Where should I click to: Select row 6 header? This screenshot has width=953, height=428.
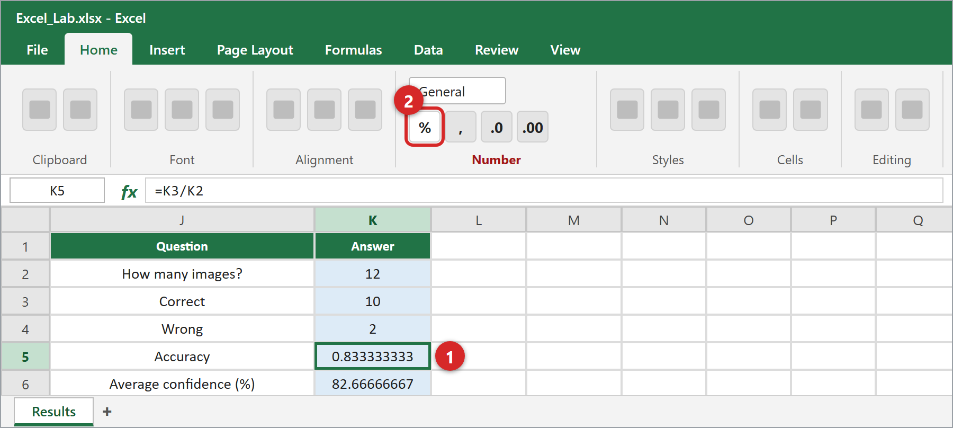(x=25, y=383)
